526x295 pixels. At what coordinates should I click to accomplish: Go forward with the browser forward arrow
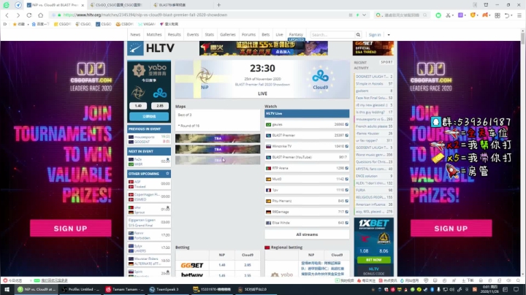(x=18, y=15)
